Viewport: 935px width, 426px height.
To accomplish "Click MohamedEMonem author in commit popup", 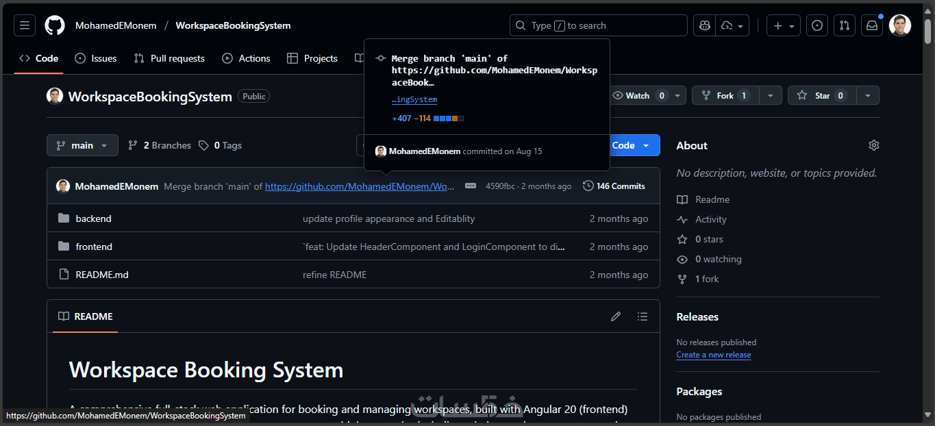I will click(x=425, y=151).
